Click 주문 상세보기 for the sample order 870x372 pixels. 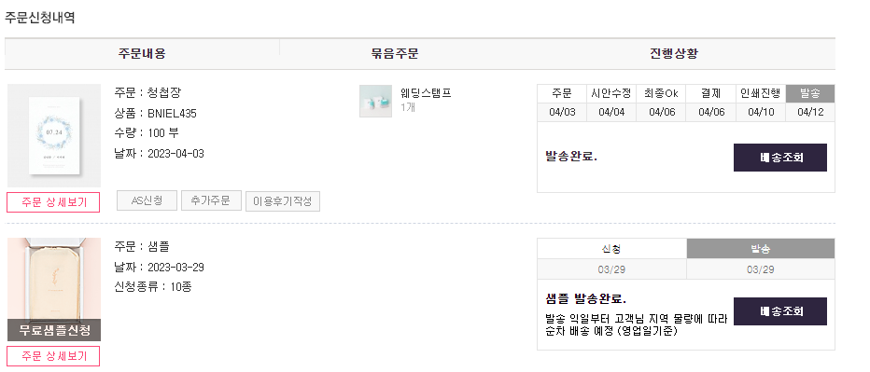(x=54, y=356)
